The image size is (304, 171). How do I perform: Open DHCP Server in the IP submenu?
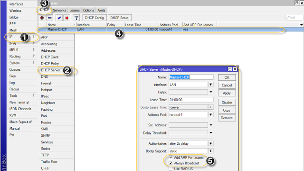50,70
